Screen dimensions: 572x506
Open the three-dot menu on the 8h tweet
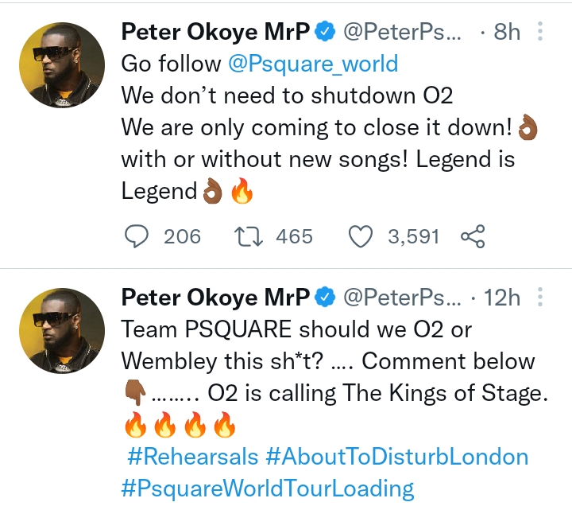tap(541, 32)
